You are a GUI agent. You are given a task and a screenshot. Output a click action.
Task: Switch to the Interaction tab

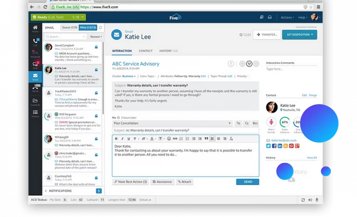pyautogui.click(x=122, y=51)
